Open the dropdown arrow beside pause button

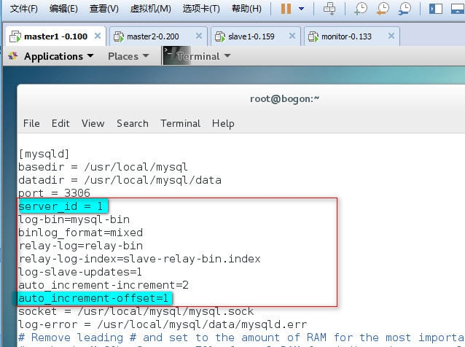pos(301,9)
